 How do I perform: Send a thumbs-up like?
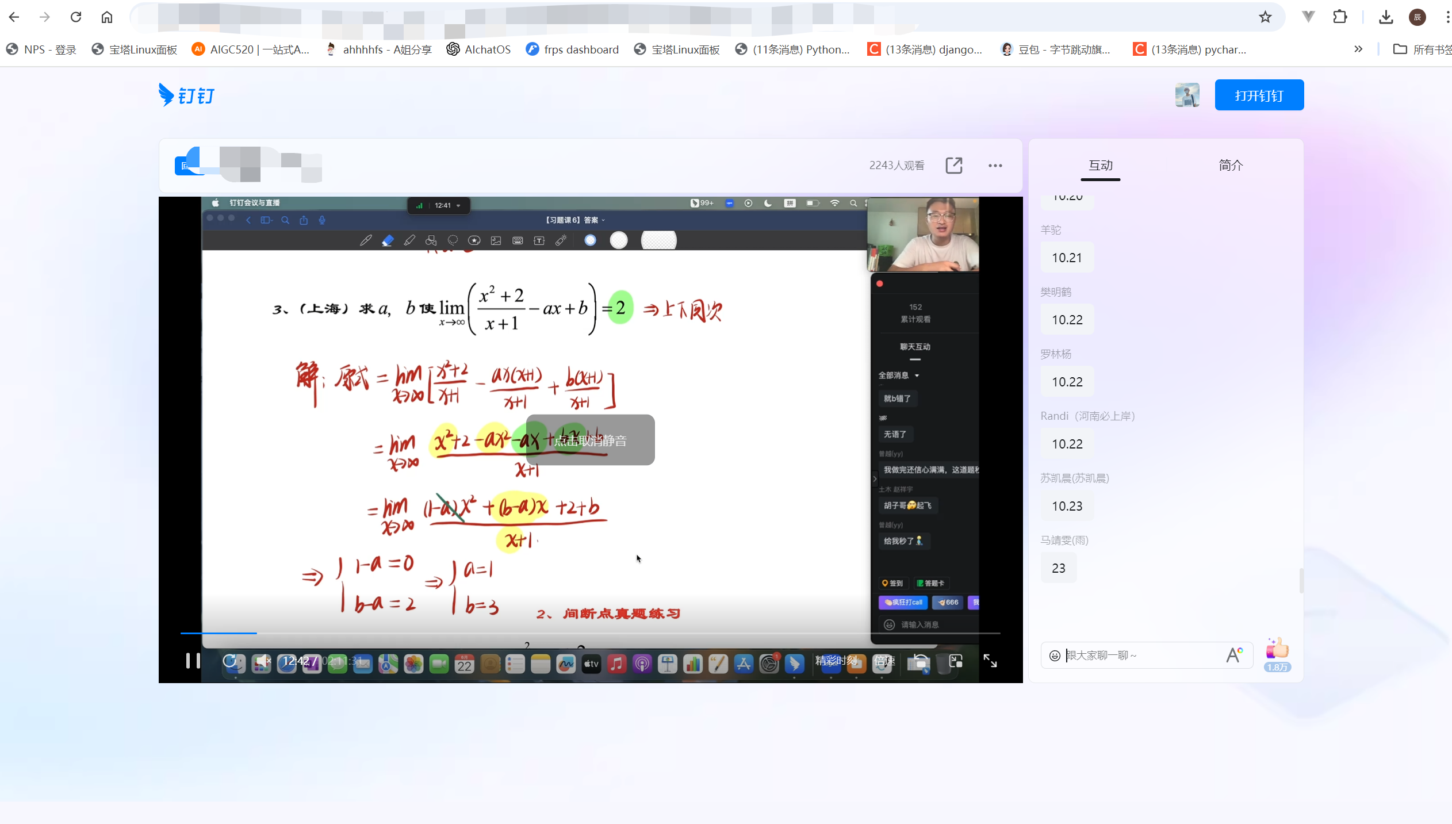pos(1277,649)
